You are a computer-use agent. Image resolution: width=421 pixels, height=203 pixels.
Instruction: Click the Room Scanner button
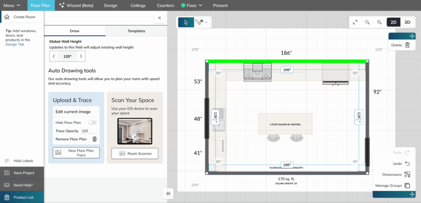click(x=135, y=154)
